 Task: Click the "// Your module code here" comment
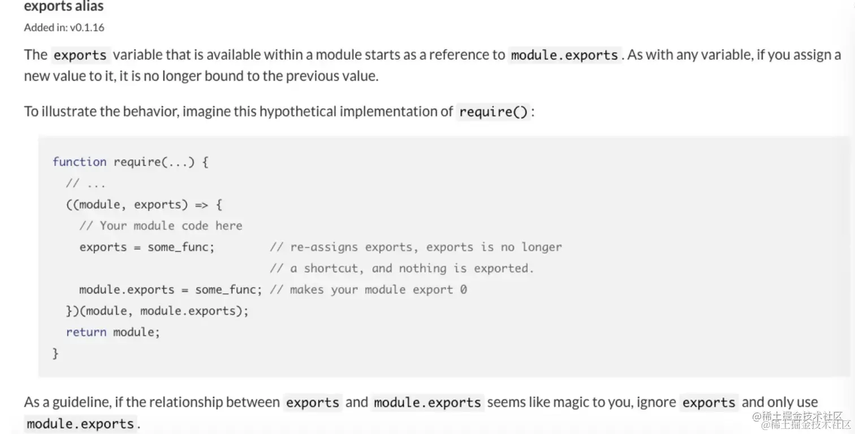coord(161,226)
